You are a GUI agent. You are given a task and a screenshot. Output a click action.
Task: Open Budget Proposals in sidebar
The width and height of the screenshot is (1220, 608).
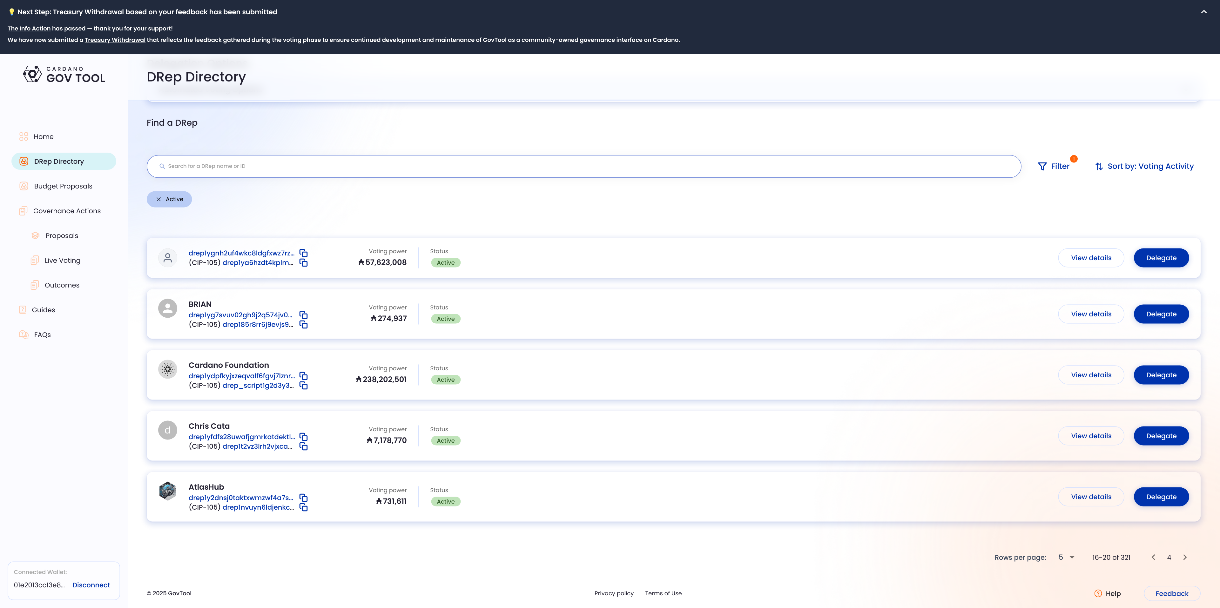coord(63,186)
